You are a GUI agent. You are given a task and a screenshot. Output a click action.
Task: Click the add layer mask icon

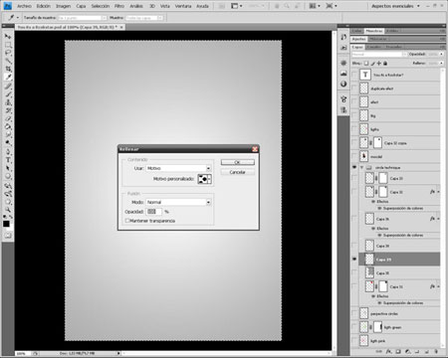398,352
